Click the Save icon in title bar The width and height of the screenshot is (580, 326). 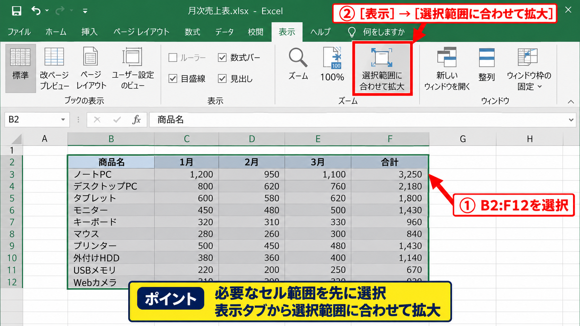pos(16,11)
